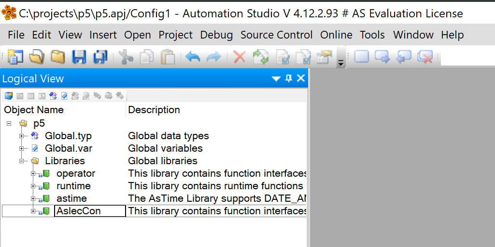Viewport: 495px width, 247px height.
Task: Click the Save icon
Action: tap(79, 57)
